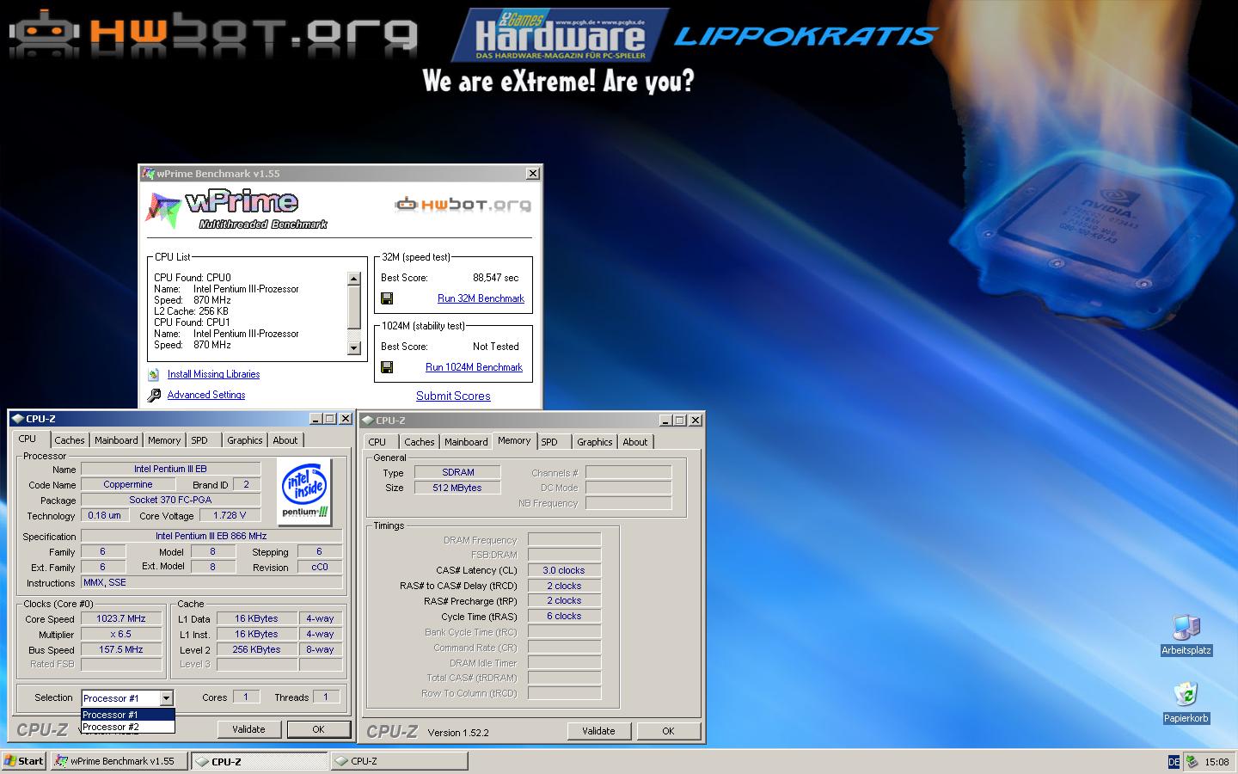
Task: Open the Windows Start button
Action: [24, 761]
